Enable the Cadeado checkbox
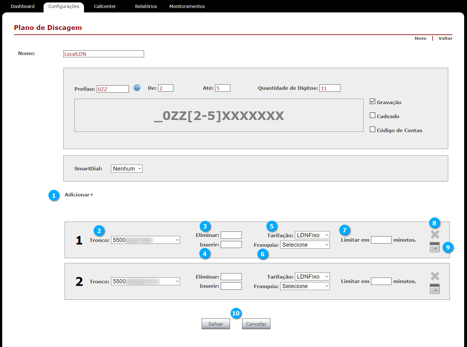The image size is (467, 347). pyautogui.click(x=373, y=116)
